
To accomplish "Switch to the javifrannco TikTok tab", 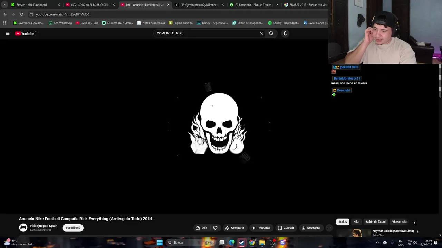I will [x=197, y=5].
